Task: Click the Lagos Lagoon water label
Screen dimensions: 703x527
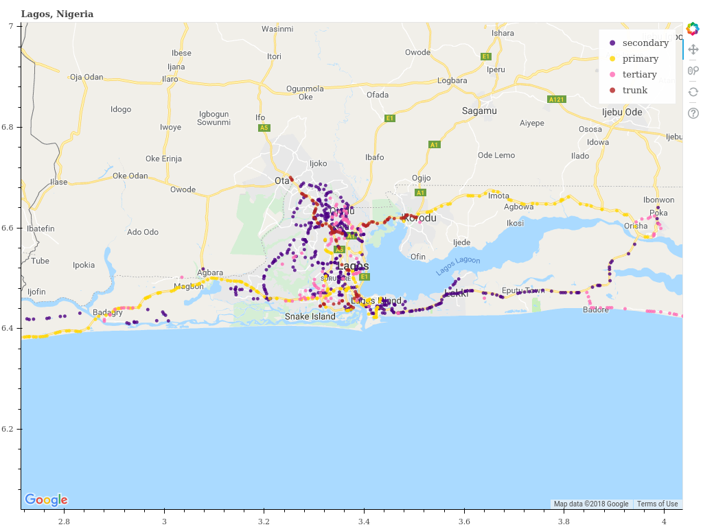Action: [x=458, y=266]
